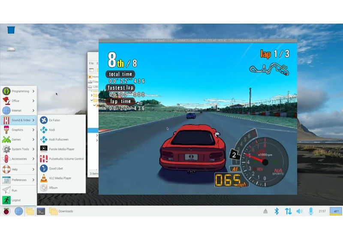Select Downloads window in taskbar
This screenshot has height=240, width=343.
coord(61,211)
